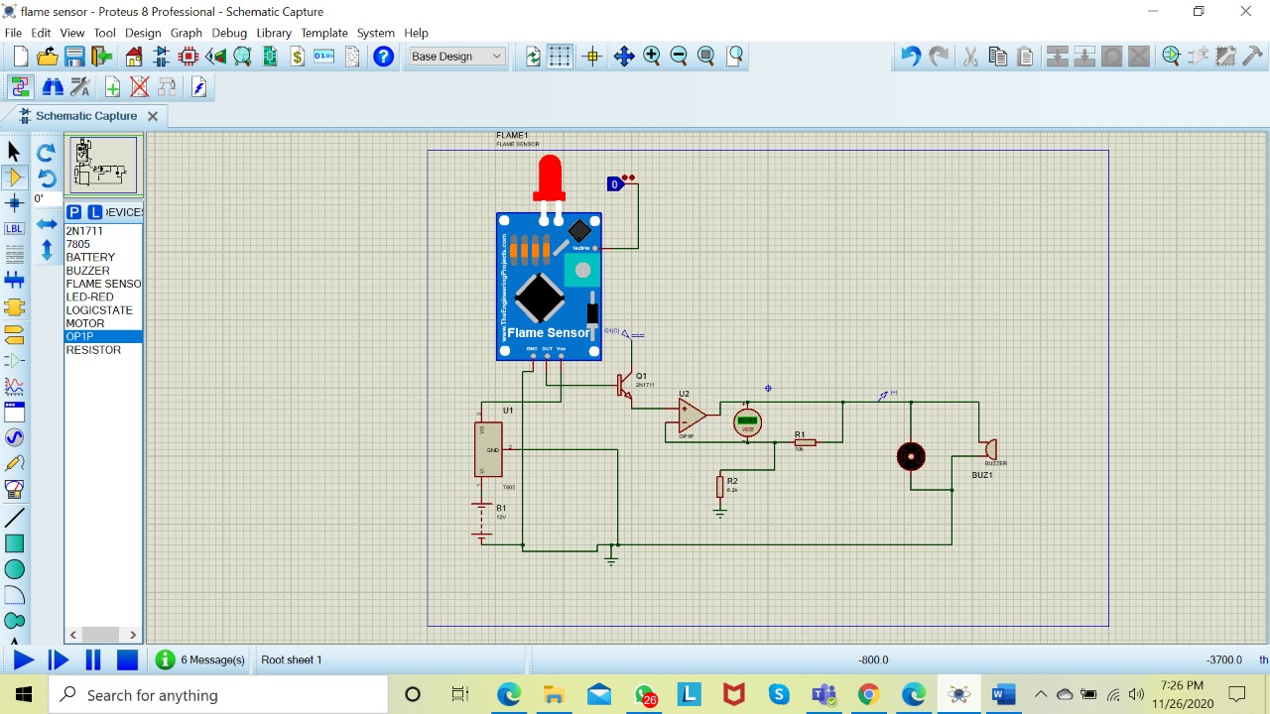Open the Design menu

pyautogui.click(x=143, y=33)
